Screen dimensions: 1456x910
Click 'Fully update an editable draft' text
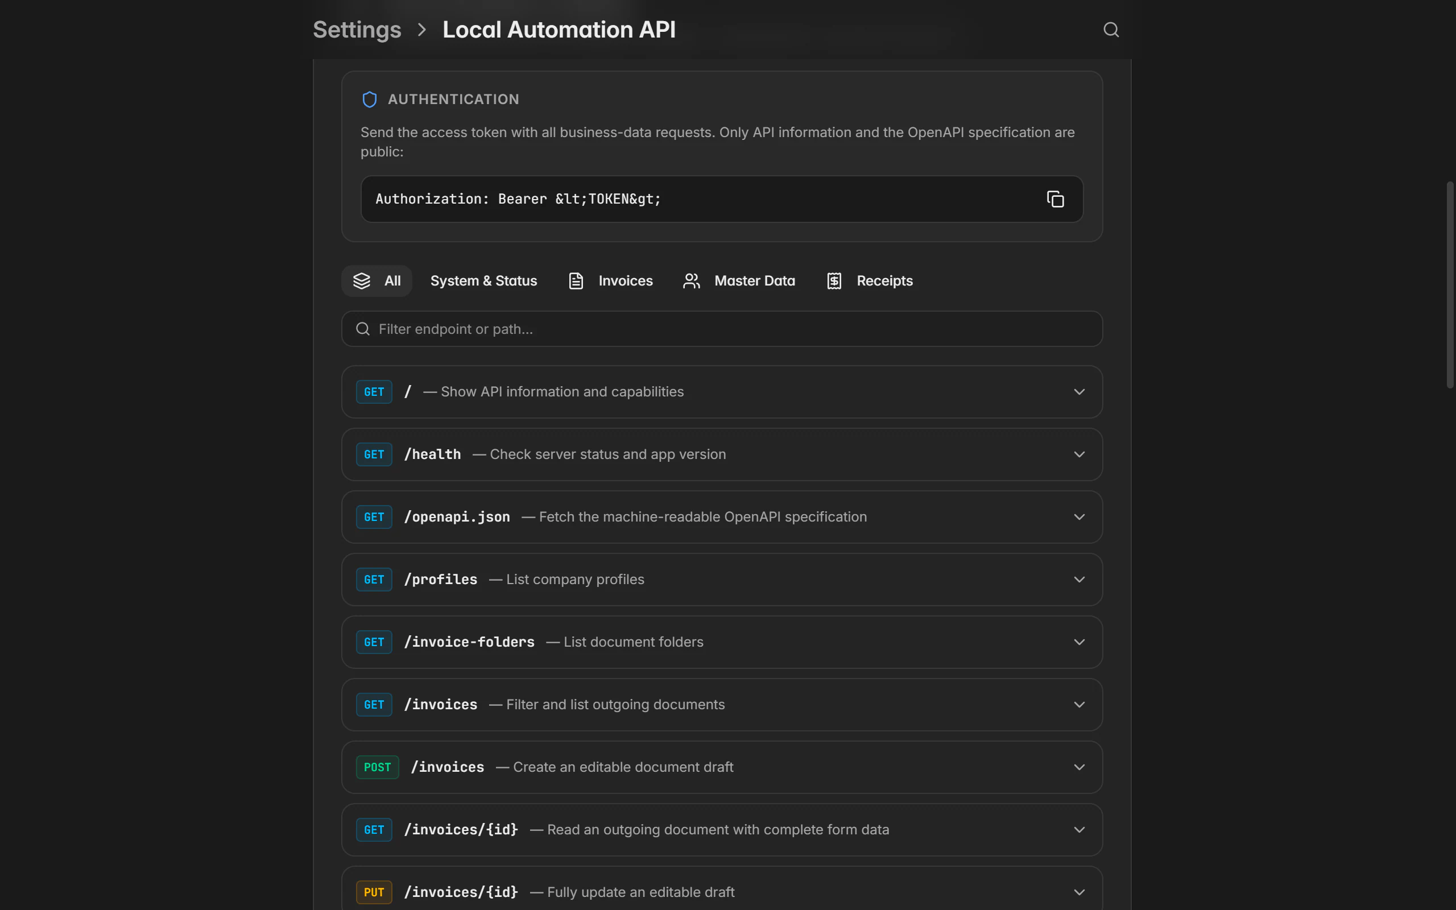641,892
